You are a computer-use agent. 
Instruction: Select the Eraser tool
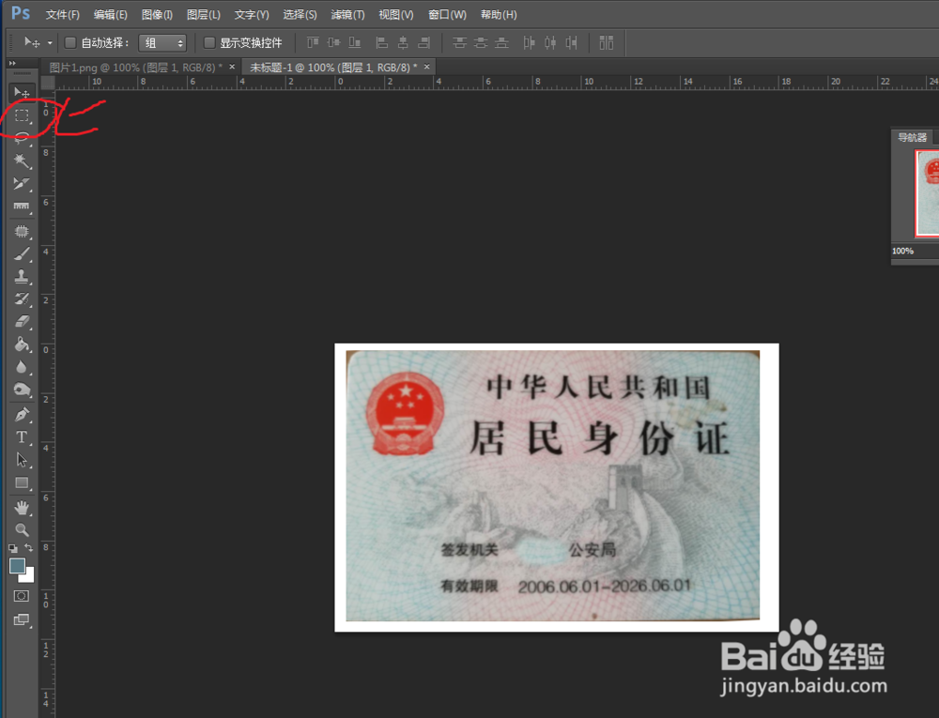click(x=22, y=322)
